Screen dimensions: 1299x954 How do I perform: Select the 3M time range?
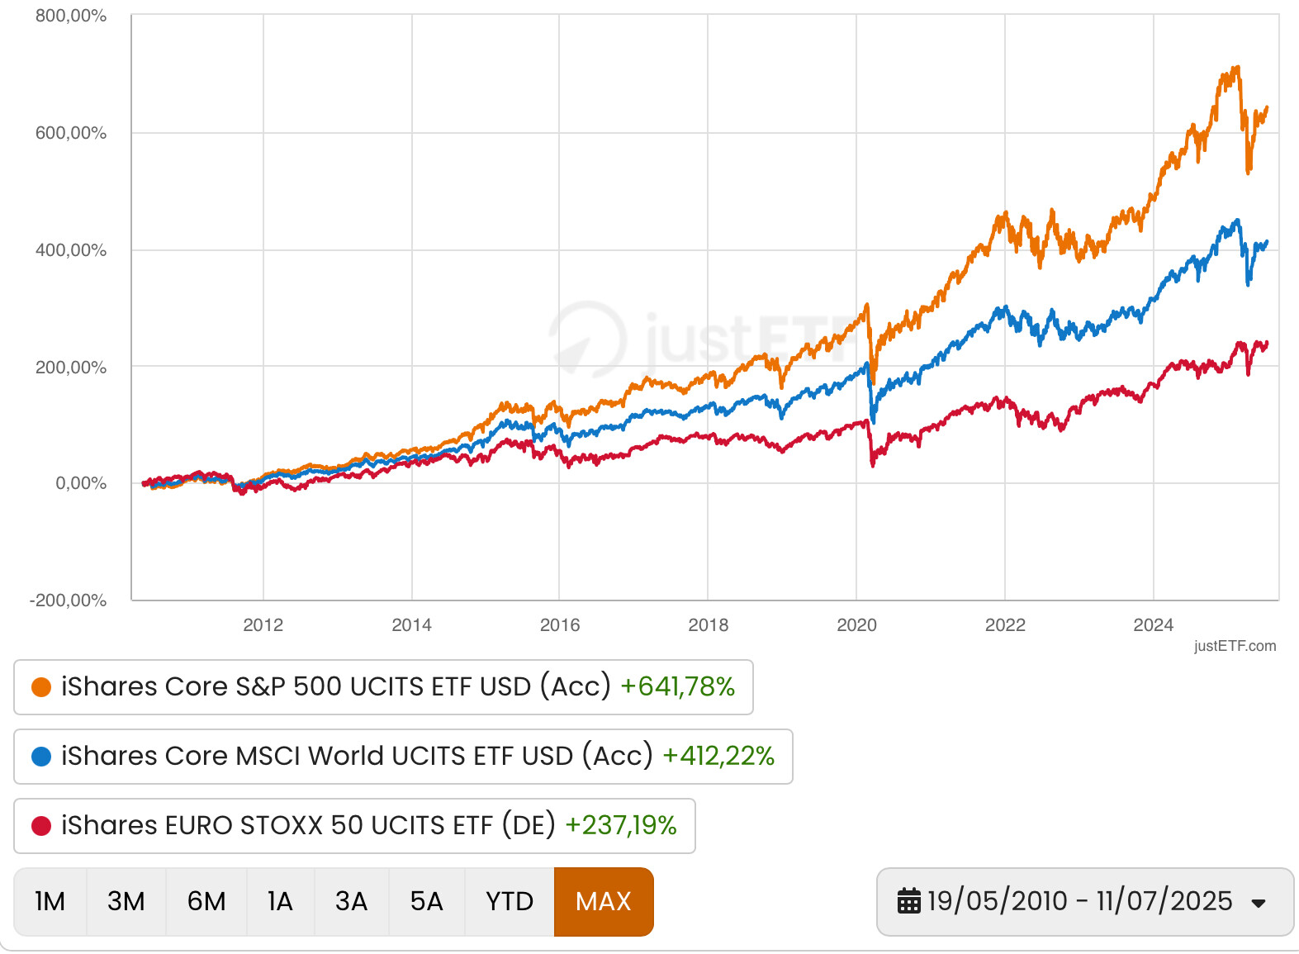click(126, 902)
